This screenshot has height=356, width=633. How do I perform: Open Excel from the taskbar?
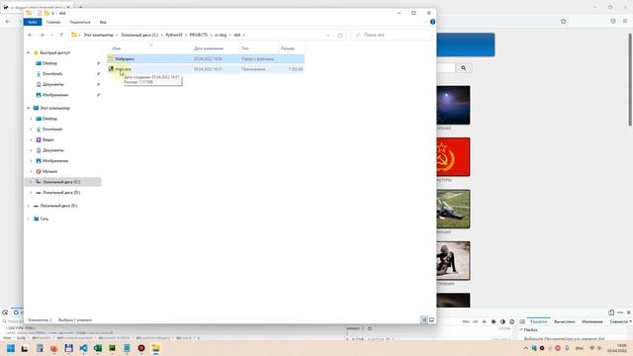[x=98, y=348]
